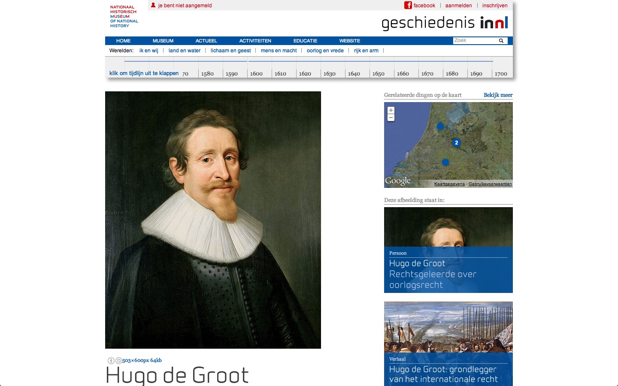The width and height of the screenshot is (618, 386).
Task: Click the 'aanmelden' login link
Action: 458,6
